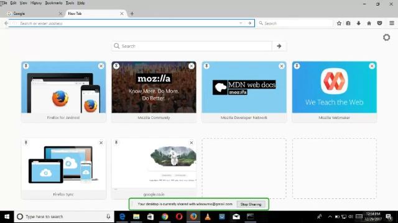Open Microsoft Store from taskbar

[x=150, y=217]
